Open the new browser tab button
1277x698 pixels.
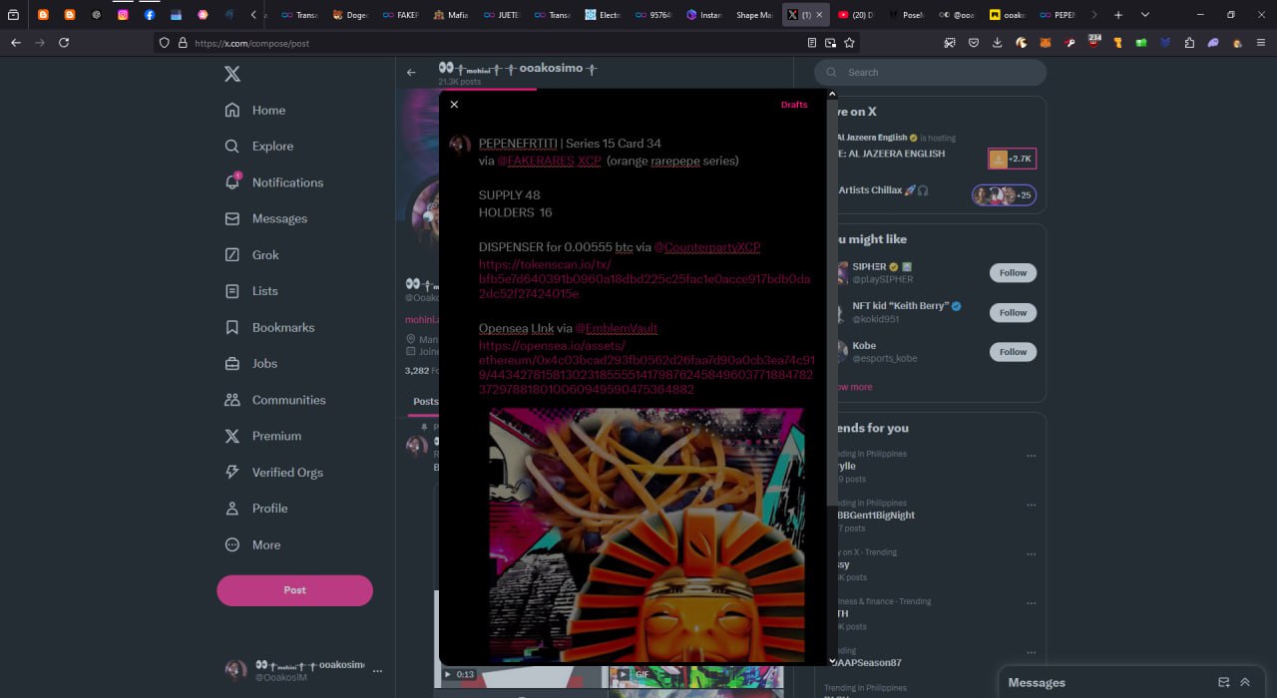pos(1117,15)
